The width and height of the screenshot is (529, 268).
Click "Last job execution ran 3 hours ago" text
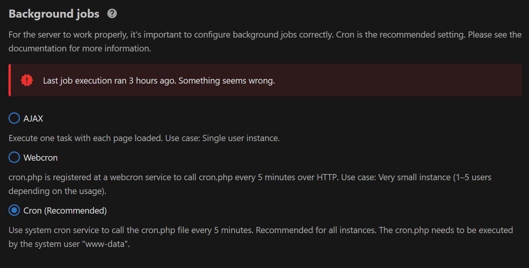click(x=109, y=81)
